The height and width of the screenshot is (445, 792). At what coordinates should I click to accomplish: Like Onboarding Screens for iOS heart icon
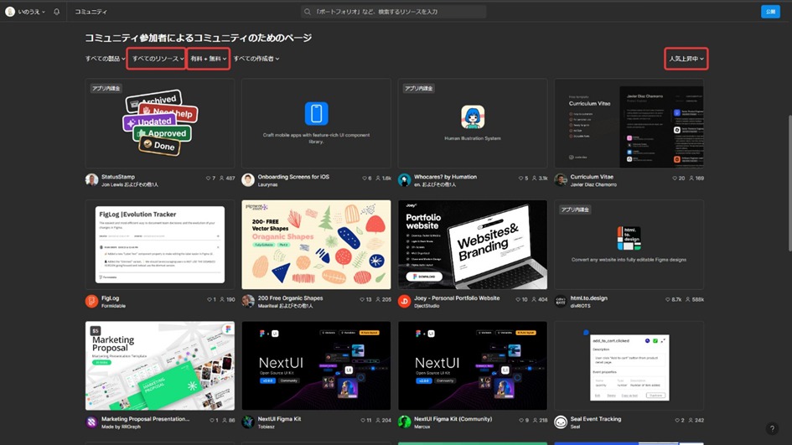tap(365, 179)
